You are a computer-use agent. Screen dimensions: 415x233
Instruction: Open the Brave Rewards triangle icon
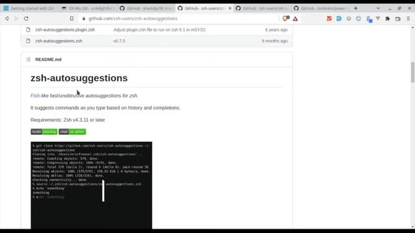click(x=296, y=19)
